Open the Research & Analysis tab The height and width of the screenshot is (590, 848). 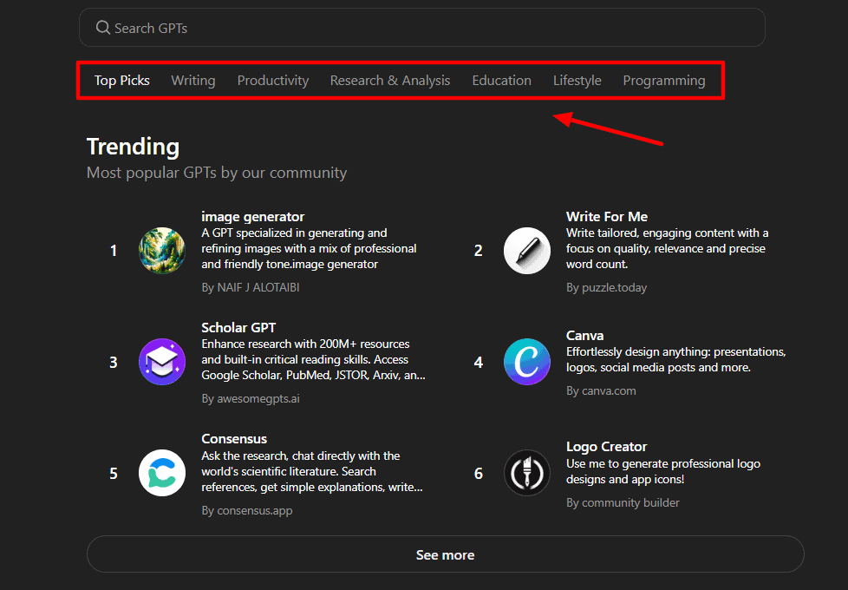pos(390,81)
